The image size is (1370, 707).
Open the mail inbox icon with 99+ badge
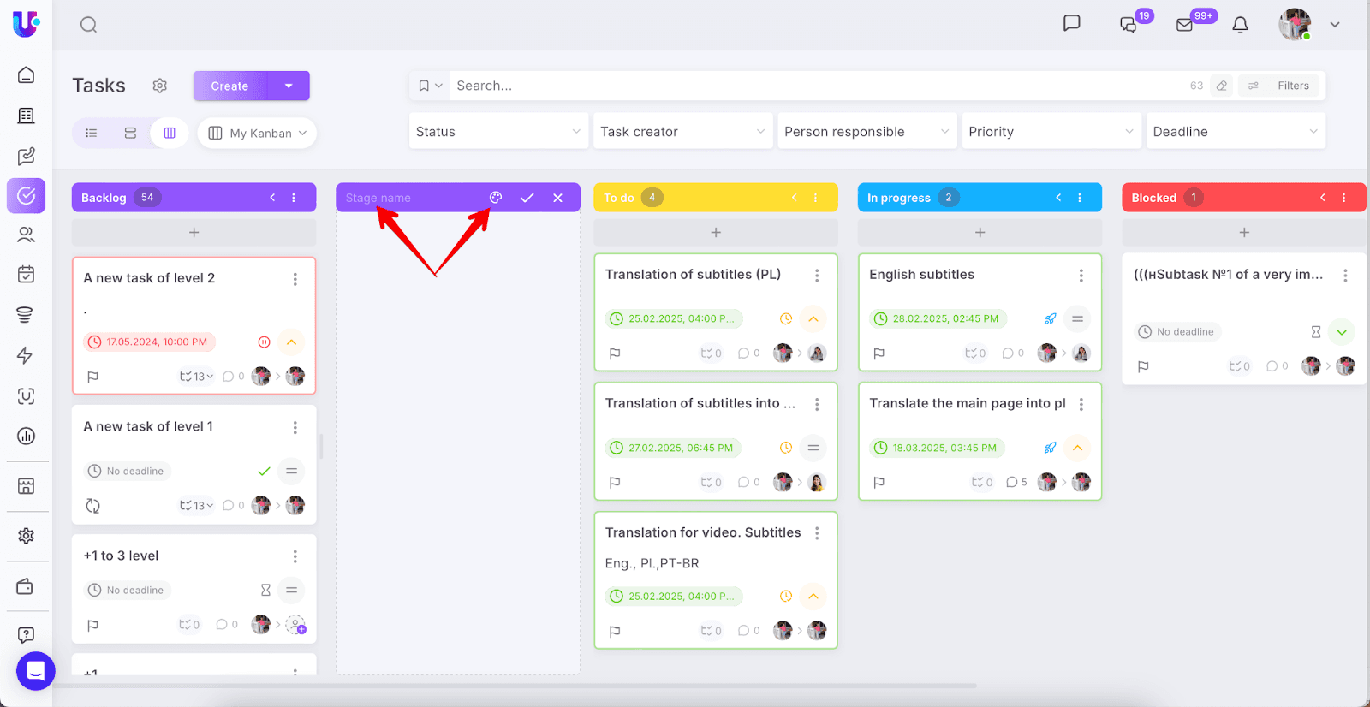click(x=1185, y=25)
